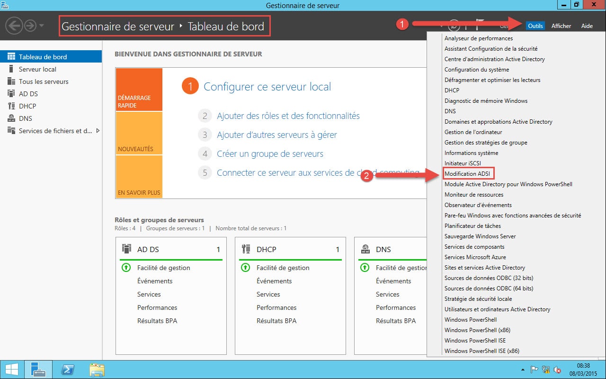This screenshot has width=606, height=379.
Task: Click Connecter ce serveur aux services cloud
Action: tap(318, 172)
